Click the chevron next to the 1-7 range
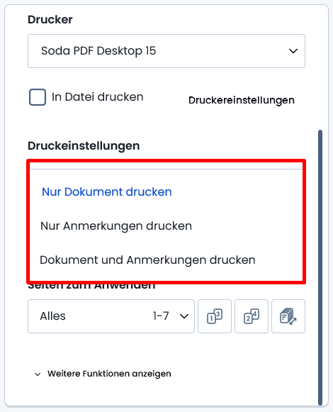 [x=184, y=316]
